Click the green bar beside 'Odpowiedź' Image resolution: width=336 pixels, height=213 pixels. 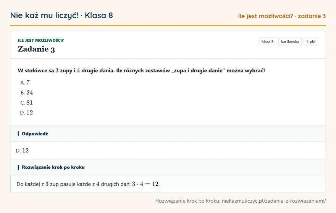coord(18,134)
